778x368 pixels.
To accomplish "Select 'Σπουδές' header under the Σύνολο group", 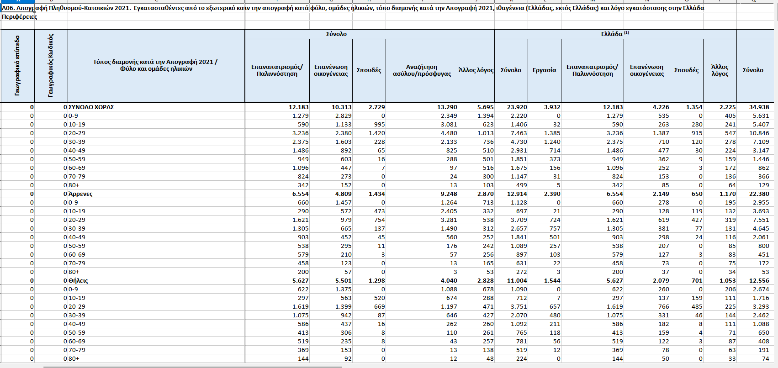I will click(369, 70).
